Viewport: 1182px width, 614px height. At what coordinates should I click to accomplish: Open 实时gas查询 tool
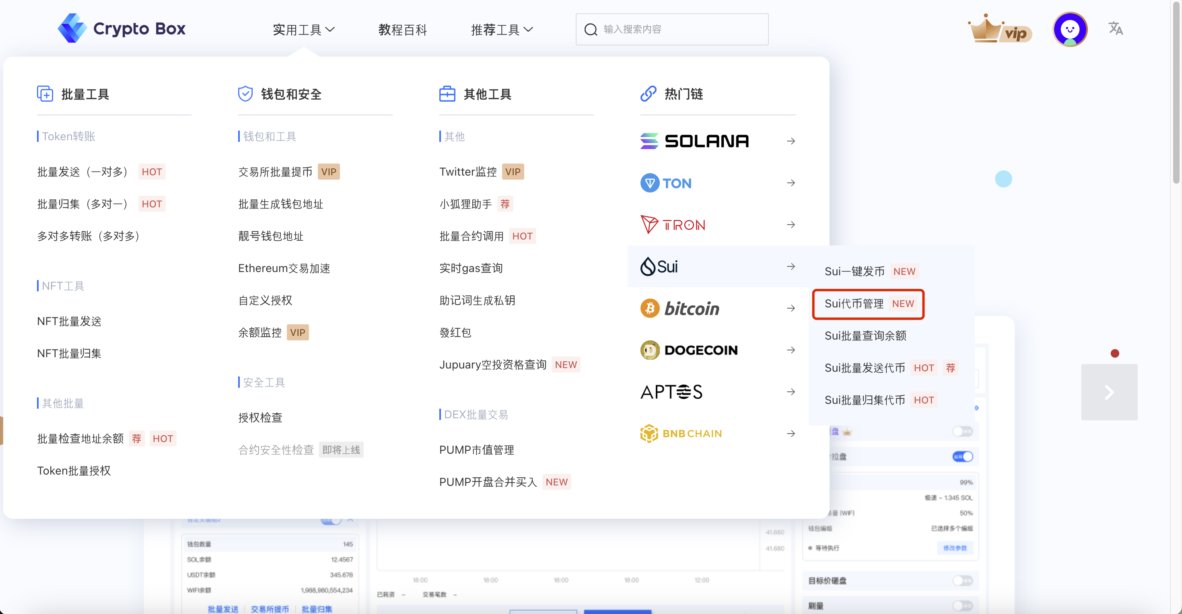pyautogui.click(x=471, y=268)
